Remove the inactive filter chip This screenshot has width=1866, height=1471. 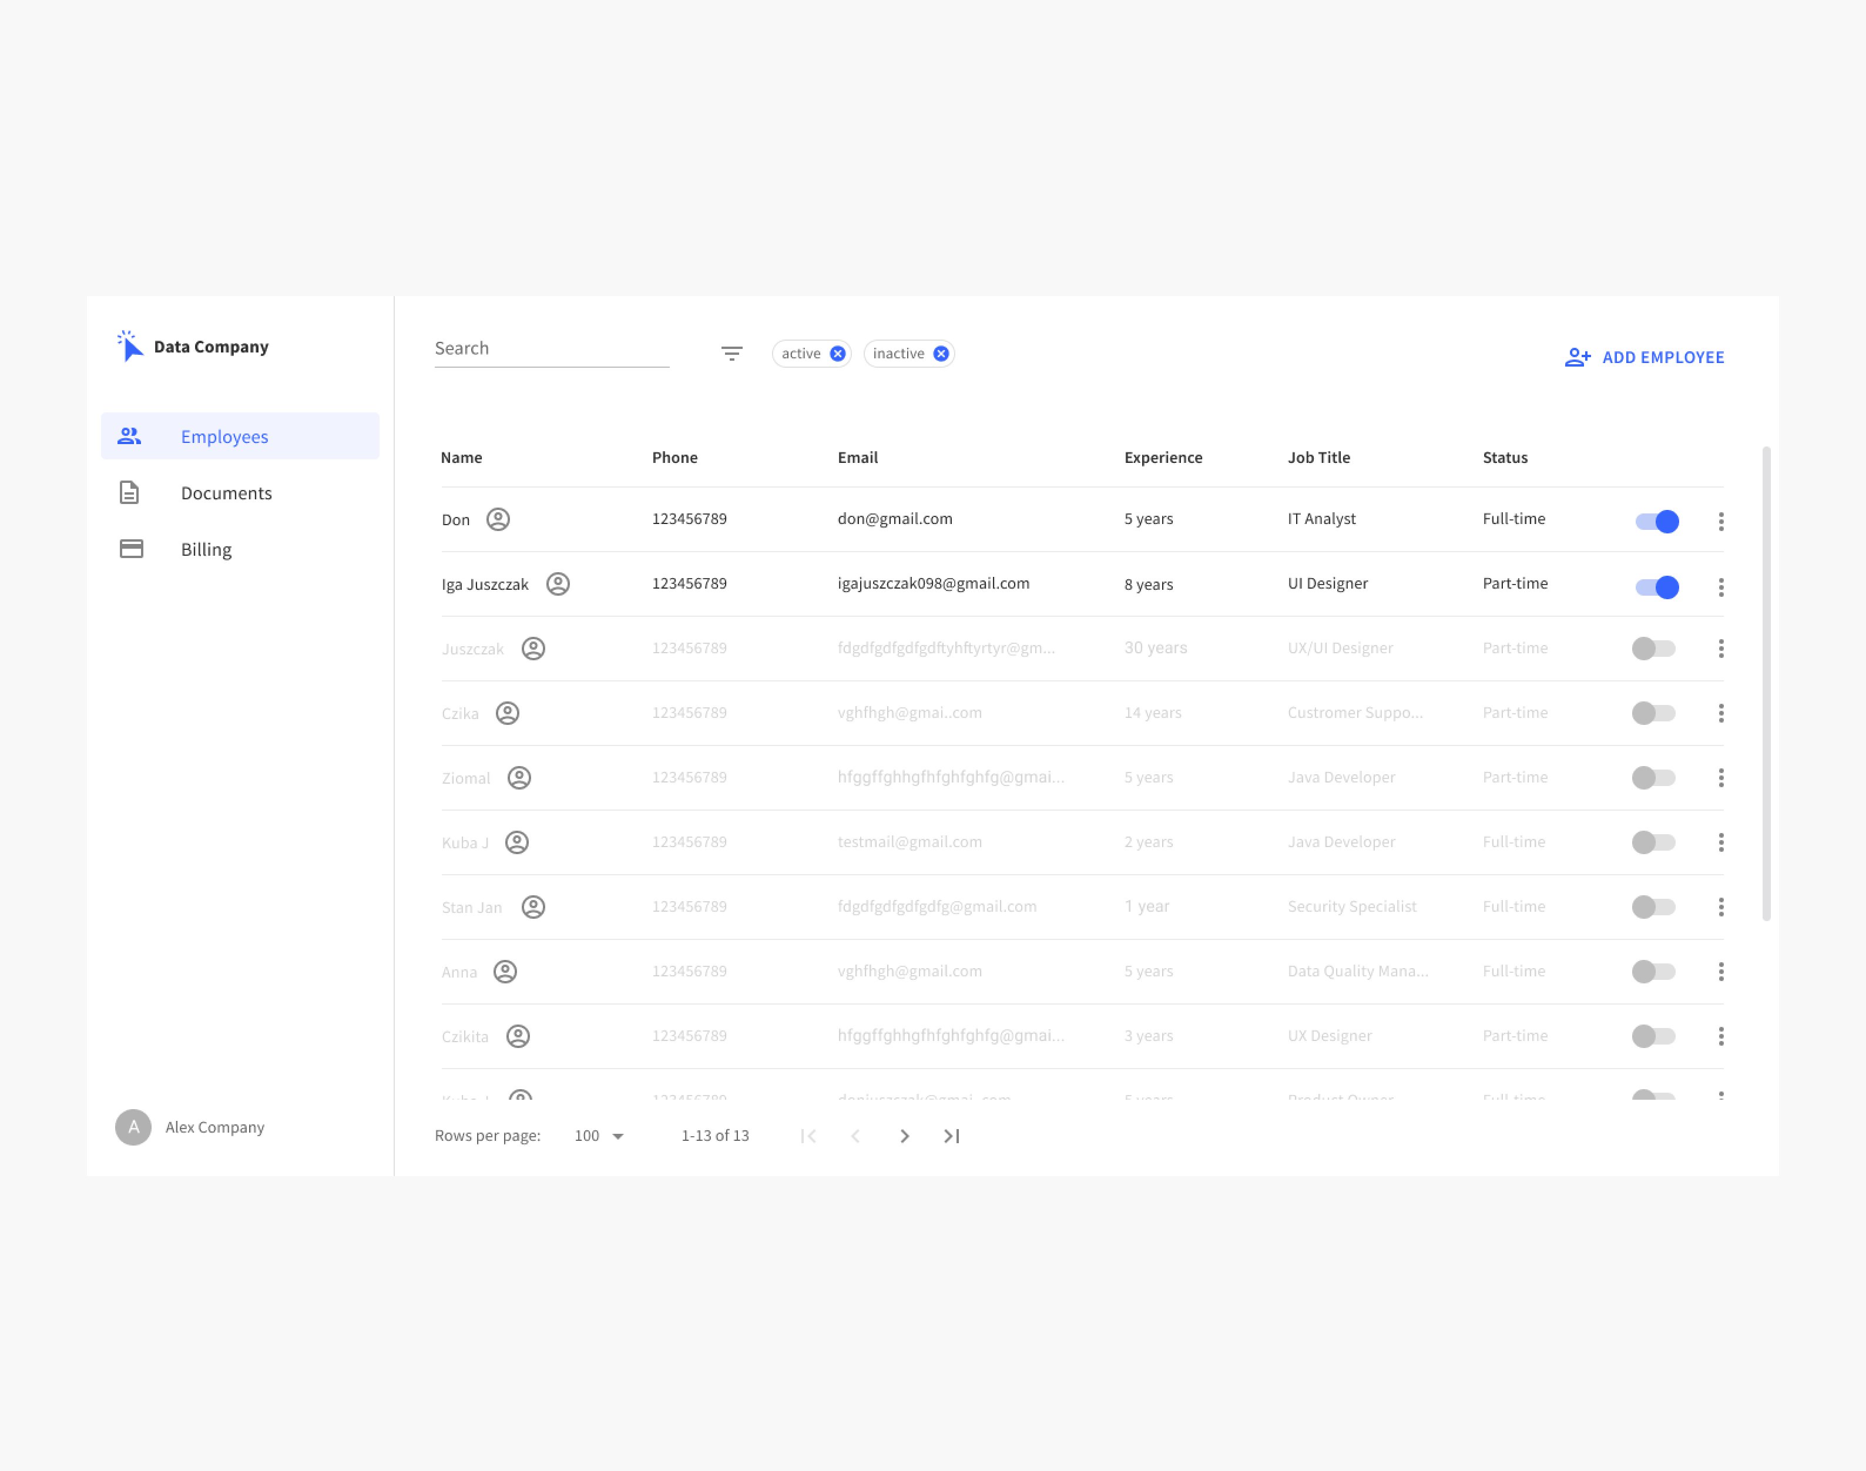[941, 354]
